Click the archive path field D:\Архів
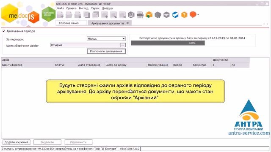This screenshot has height=152, width=271. pos(86,45)
